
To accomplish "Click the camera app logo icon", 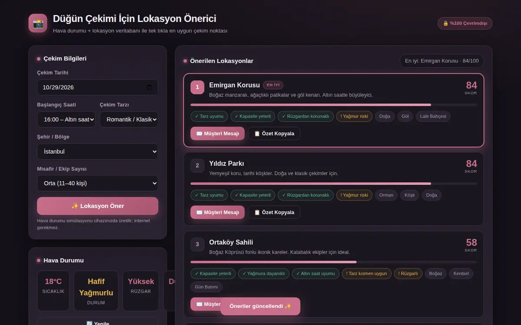I will pyautogui.click(x=38, y=23).
